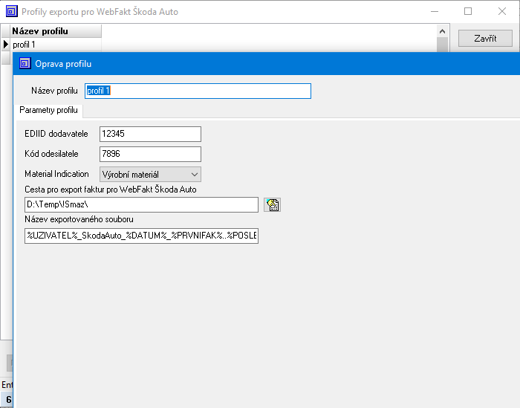Click the Profily exportu window title icon
The height and width of the screenshot is (408, 520).
(10, 12)
